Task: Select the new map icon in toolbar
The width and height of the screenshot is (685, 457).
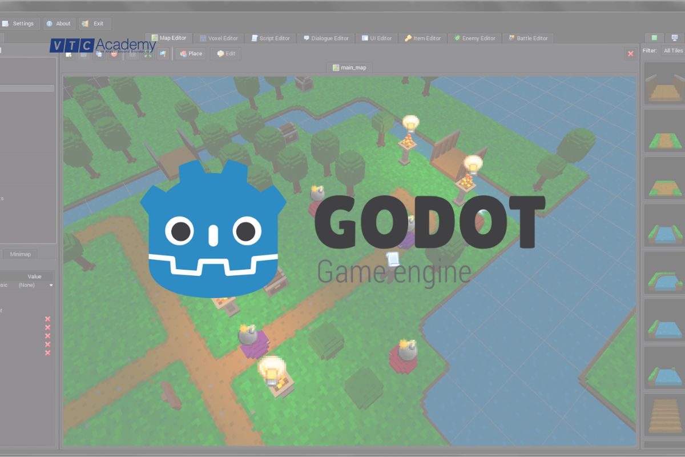Action: pyautogui.click(x=67, y=53)
